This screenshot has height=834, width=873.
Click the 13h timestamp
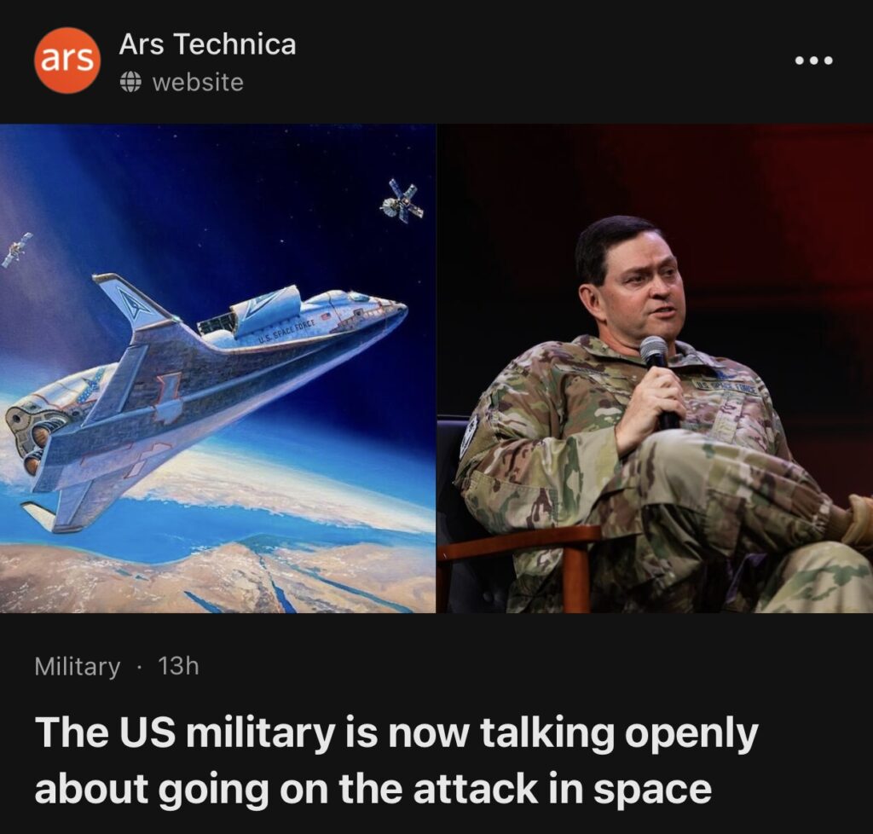click(x=178, y=666)
